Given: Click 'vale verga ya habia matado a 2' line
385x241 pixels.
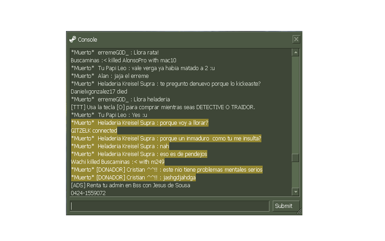Looking at the screenshot, I should click(143, 68).
